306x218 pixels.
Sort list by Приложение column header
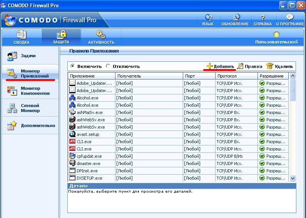coord(92,76)
